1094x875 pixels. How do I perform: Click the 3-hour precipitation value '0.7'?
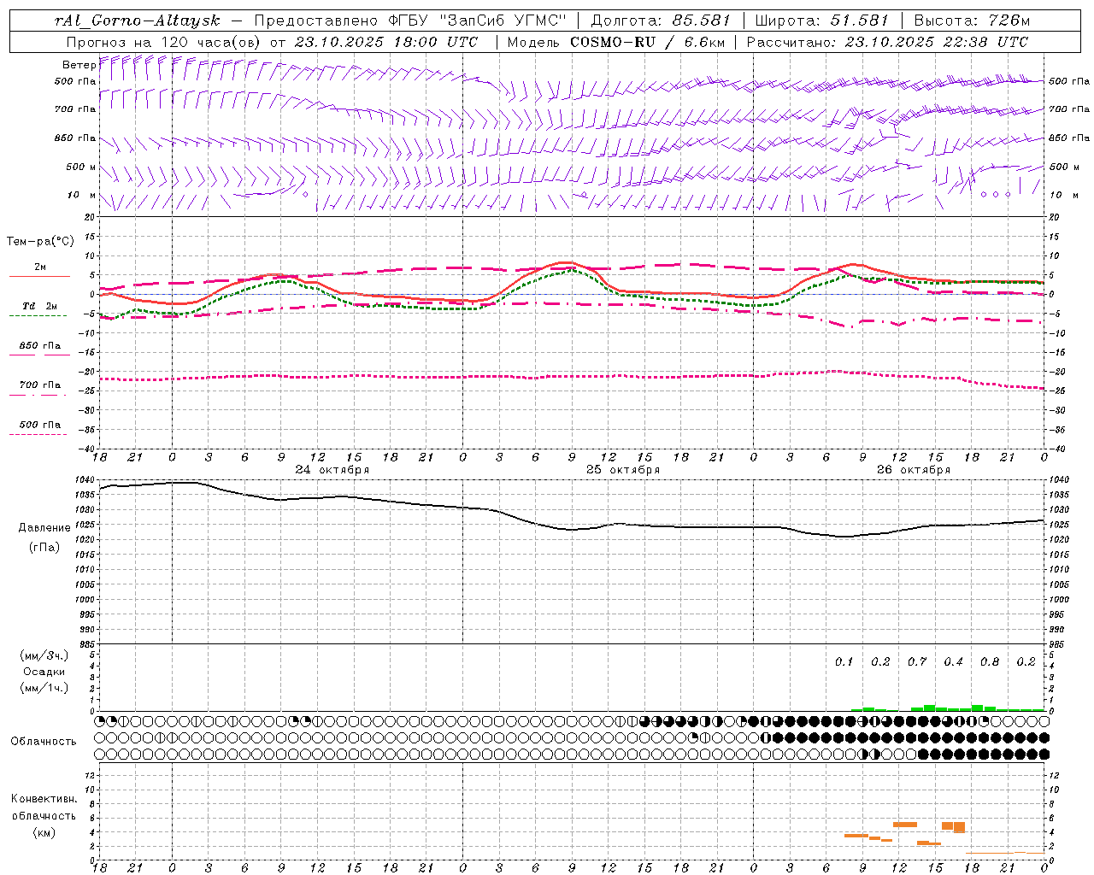point(917,661)
